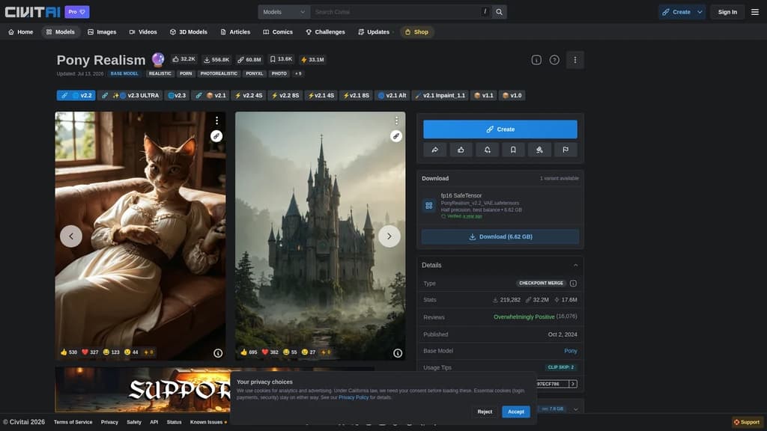Click the flag report icon button
Screen dimensions: 767x431
tap(566, 150)
